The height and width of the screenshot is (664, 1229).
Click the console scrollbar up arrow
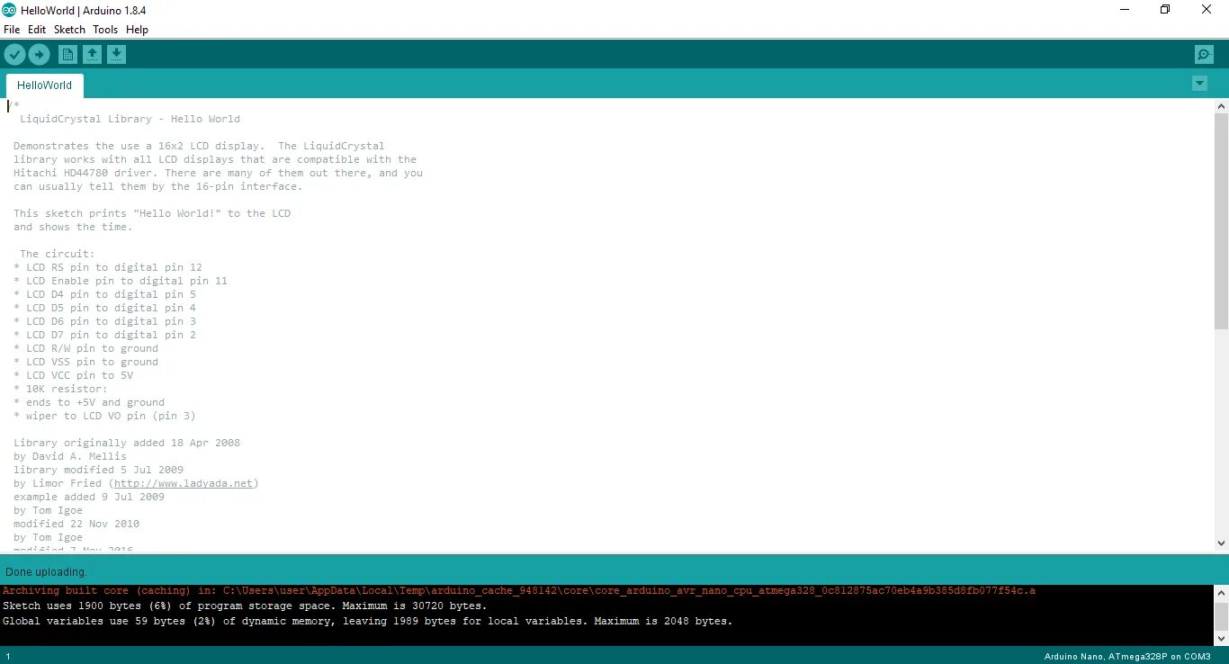coord(1221,593)
